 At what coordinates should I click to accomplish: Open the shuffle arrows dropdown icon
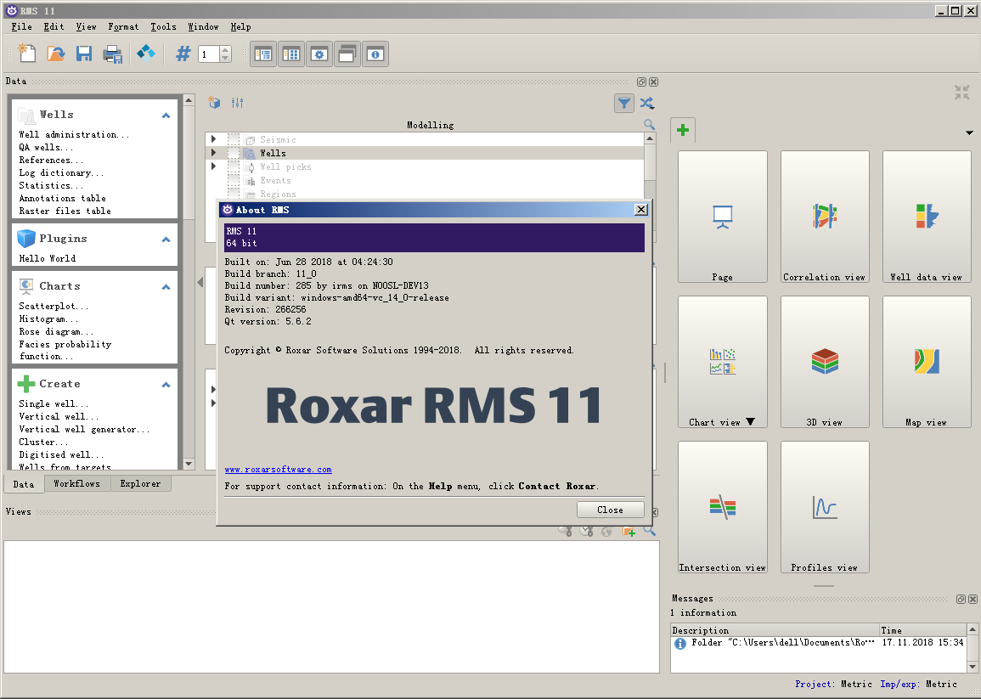point(647,104)
